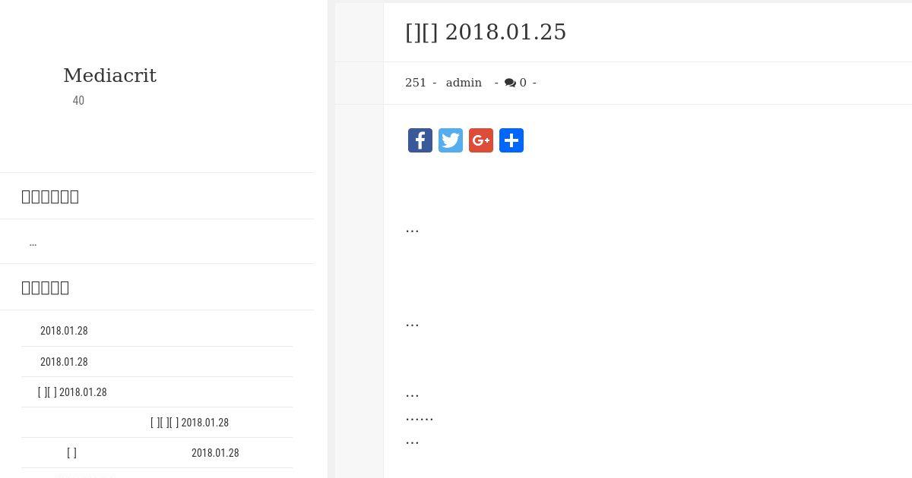Image resolution: width=912 pixels, height=478 pixels.
Task: Open the admin author link
Action: [x=464, y=83]
